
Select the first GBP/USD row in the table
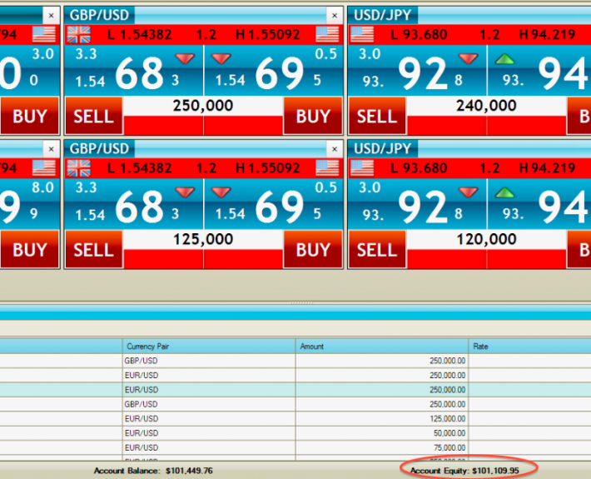tap(208, 361)
